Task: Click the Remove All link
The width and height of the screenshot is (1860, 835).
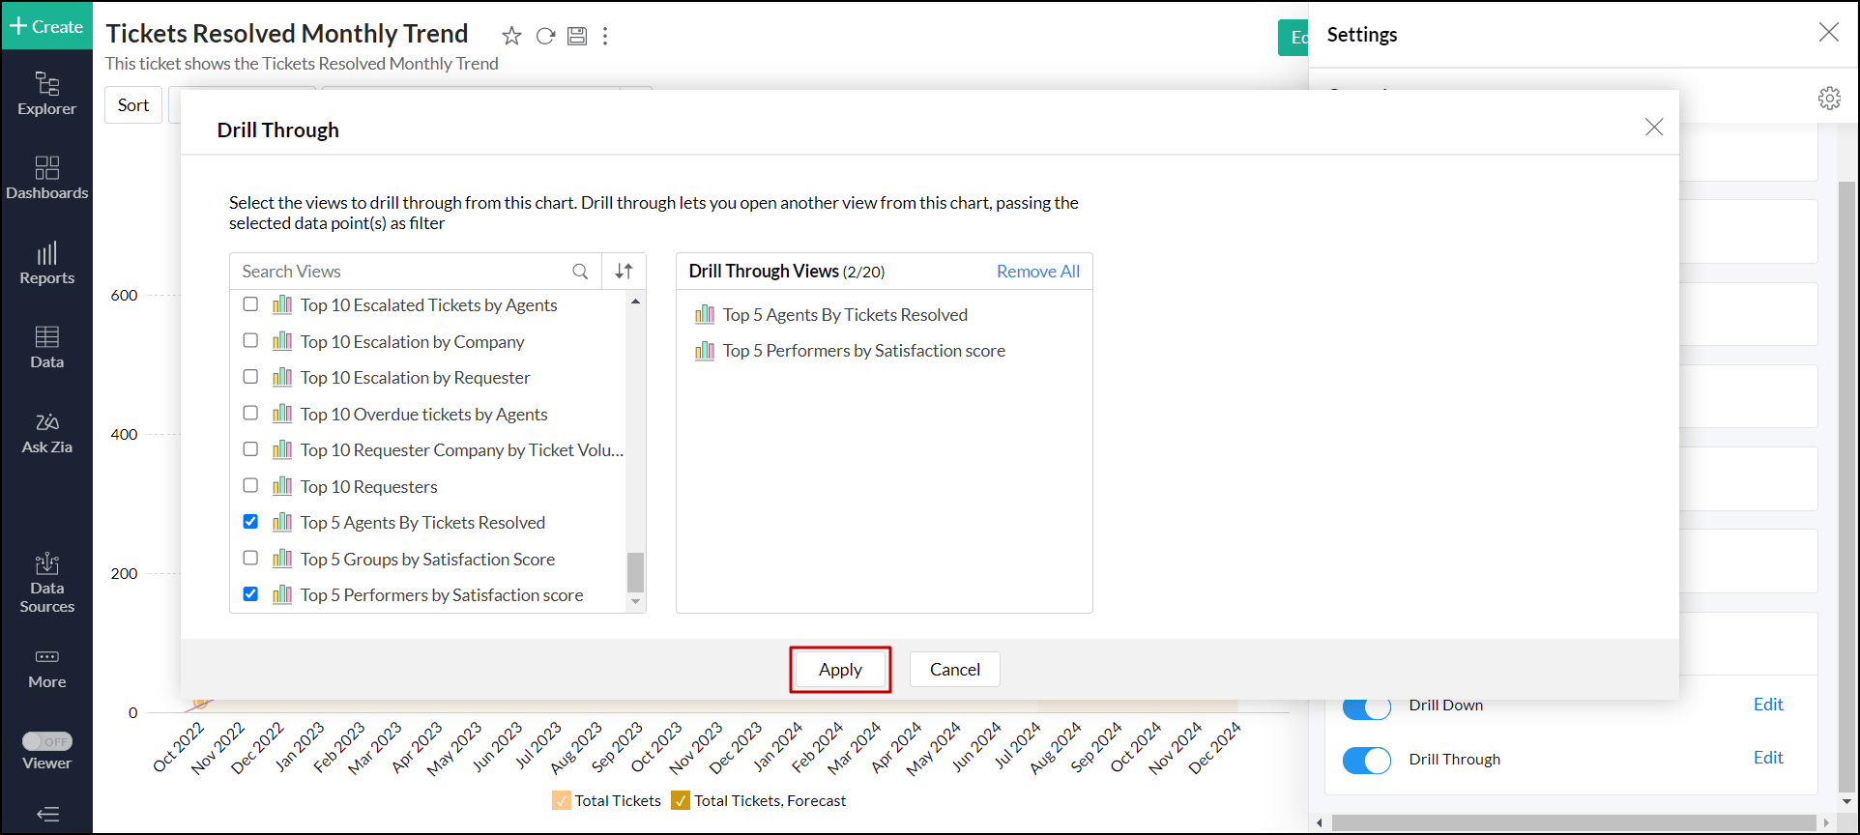Action: coord(1037,272)
